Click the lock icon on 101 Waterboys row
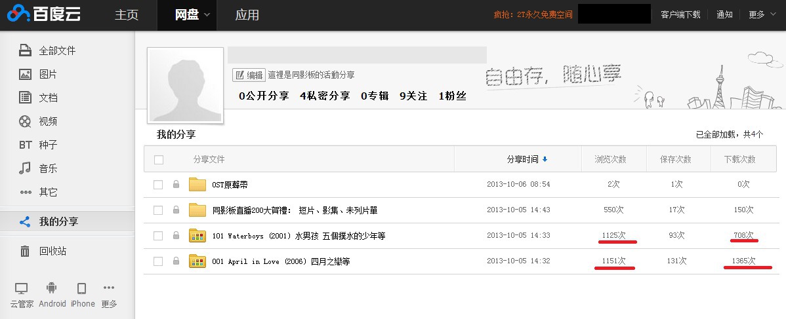Screen dimensions: 786x319 tap(176, 235)
